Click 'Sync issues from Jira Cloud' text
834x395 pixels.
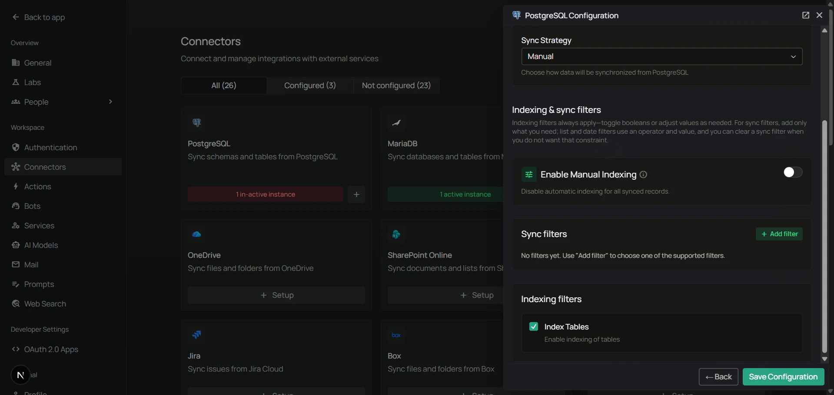point(236,369)
